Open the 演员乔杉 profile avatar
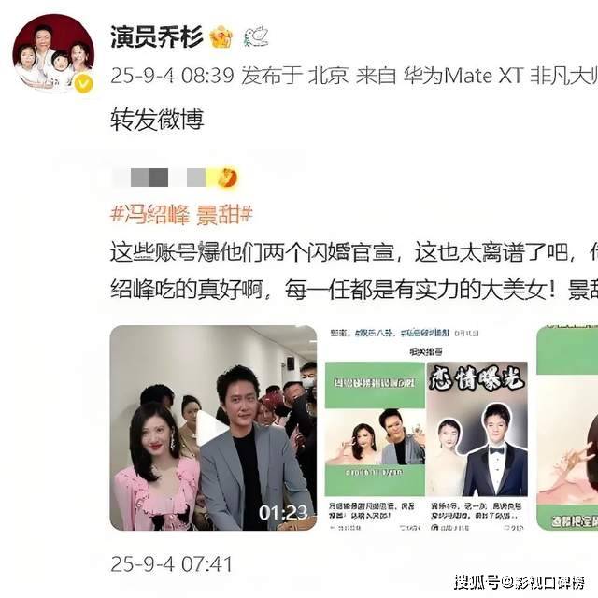Screen dimensions: 598x598 click(x=53, y=53)
